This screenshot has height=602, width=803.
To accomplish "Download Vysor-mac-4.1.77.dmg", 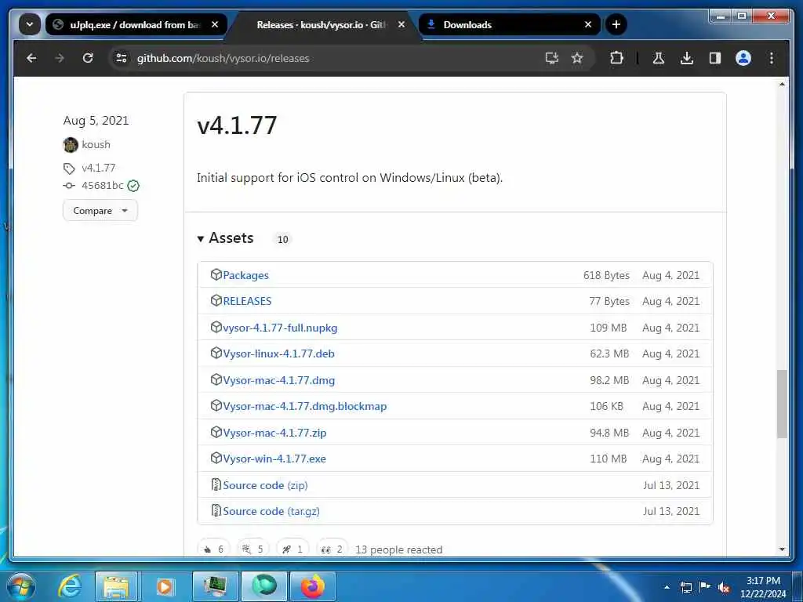I will click(279, 380).
